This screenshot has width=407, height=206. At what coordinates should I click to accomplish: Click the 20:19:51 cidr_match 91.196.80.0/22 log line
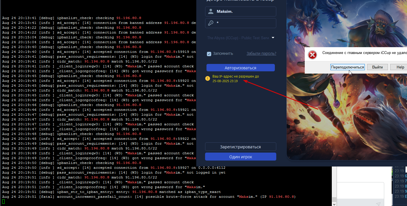pos(80,177)
